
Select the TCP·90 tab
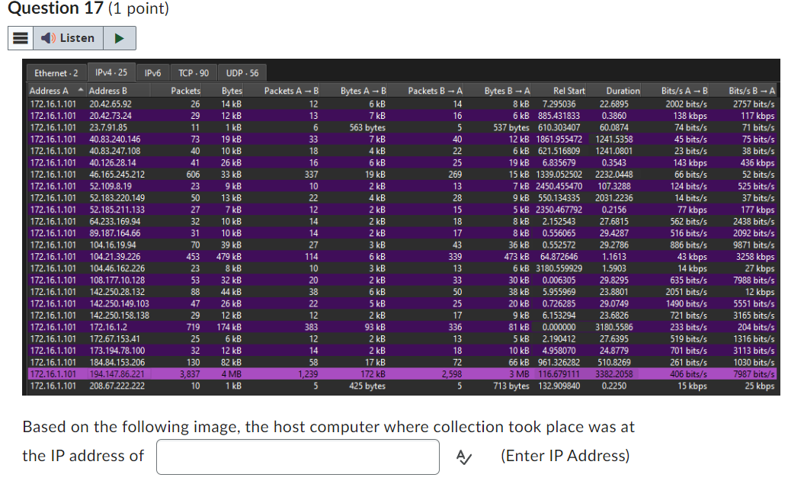pyautogui.click(x=193, y=73)
